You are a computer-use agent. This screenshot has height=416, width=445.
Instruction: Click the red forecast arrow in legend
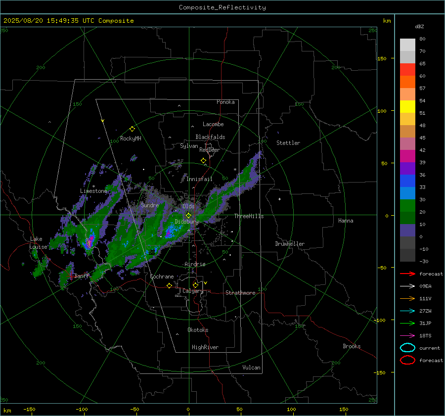click(x=407, y=274)
